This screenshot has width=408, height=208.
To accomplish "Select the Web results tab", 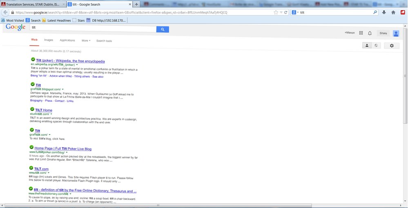I will (34, 39).
